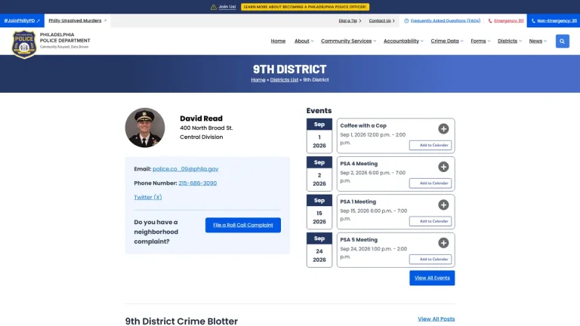Viewport: 580px width, 326px height.
Task: Click the Sep 1 2026 date tile
Action: (319, 136)
